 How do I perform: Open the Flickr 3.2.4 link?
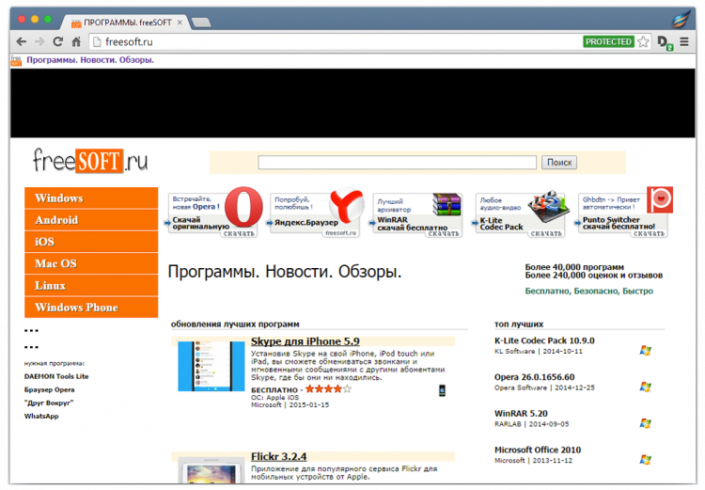click(279, 457)
